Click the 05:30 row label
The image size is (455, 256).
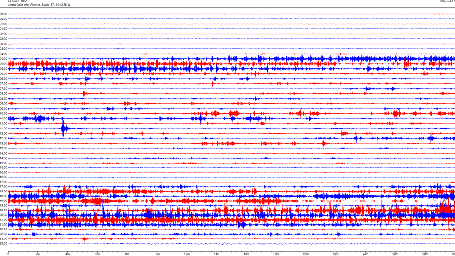(3, 68)
